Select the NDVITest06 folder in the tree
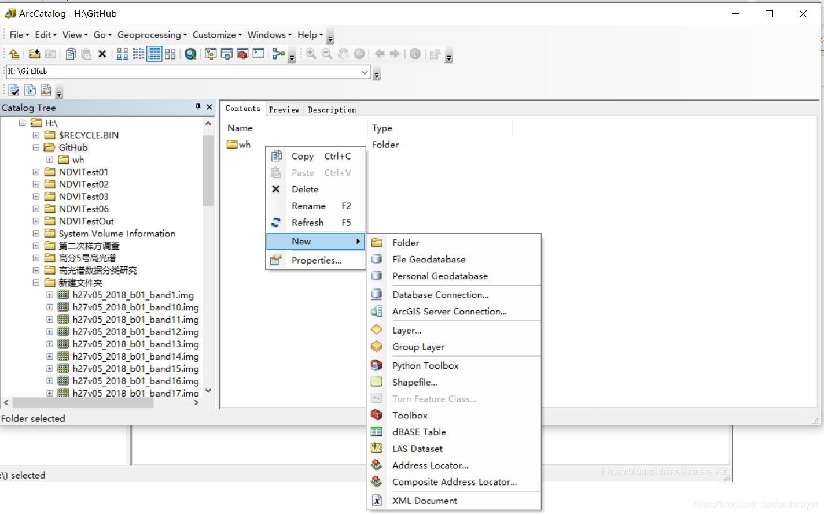This screenshot has height=515, width=824. point(83,209)
